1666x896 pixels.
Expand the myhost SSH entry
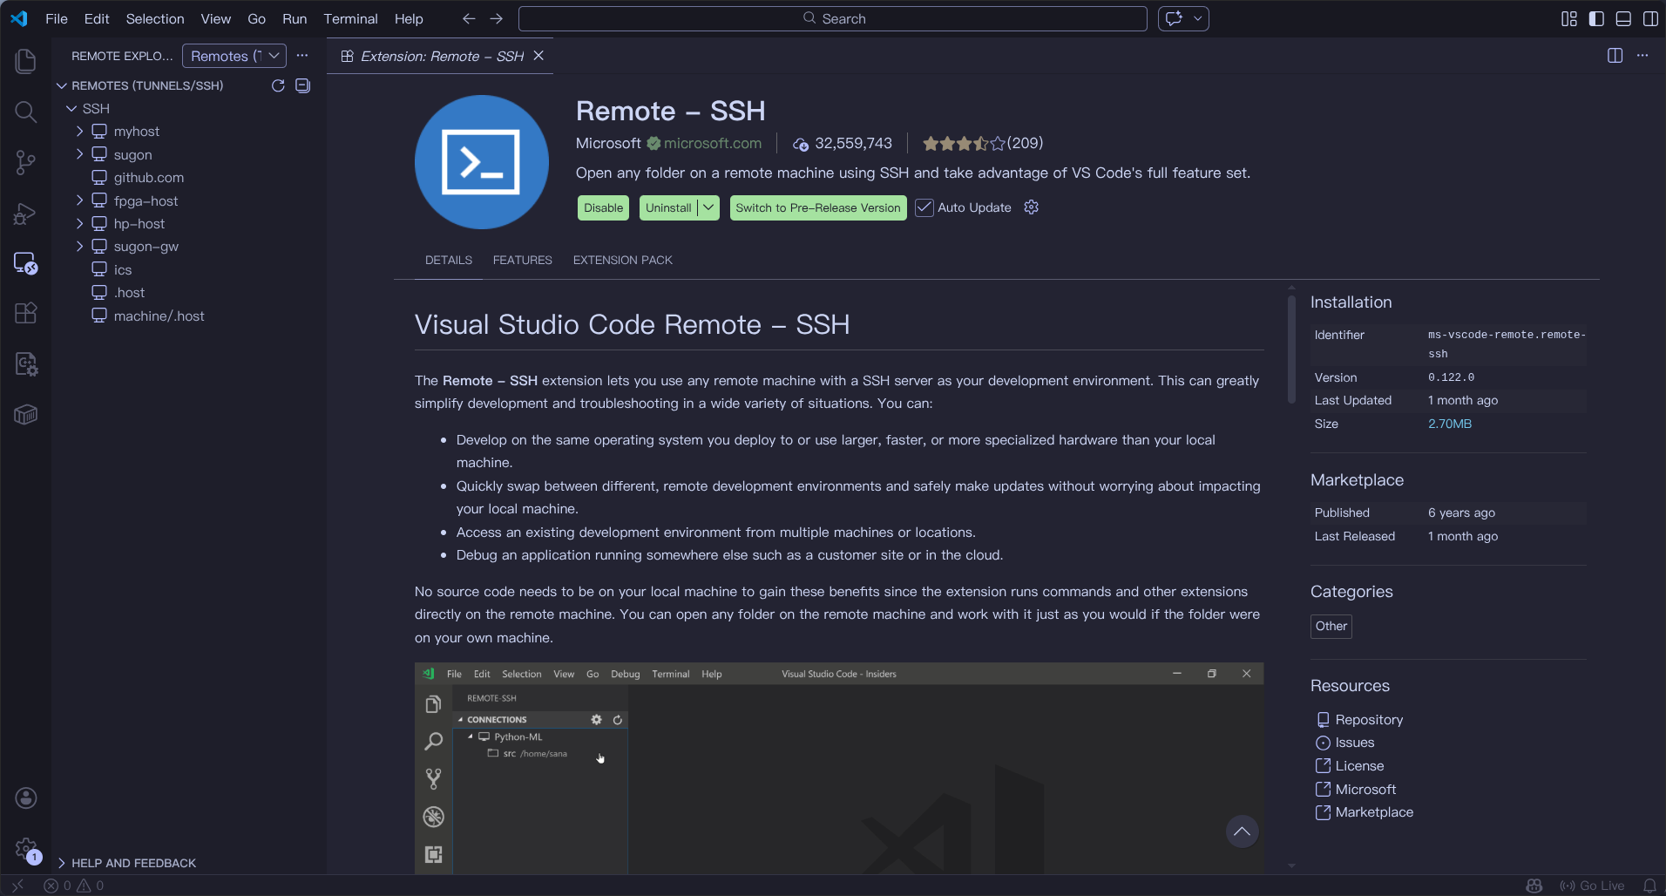(x=80, y=132)
